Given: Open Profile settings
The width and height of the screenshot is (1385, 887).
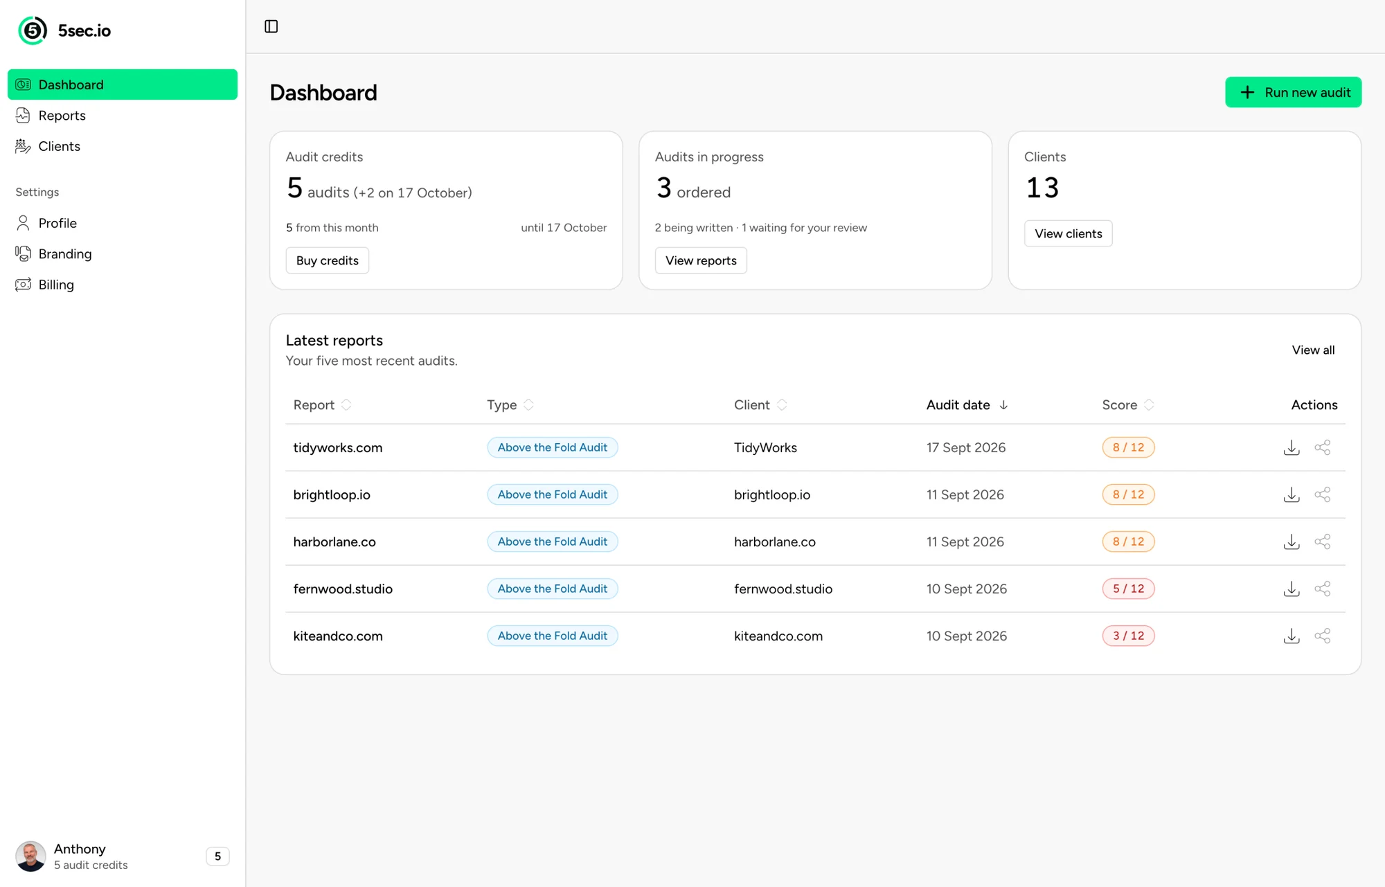Looking at the screenshot, I should [x=123, y=223].
